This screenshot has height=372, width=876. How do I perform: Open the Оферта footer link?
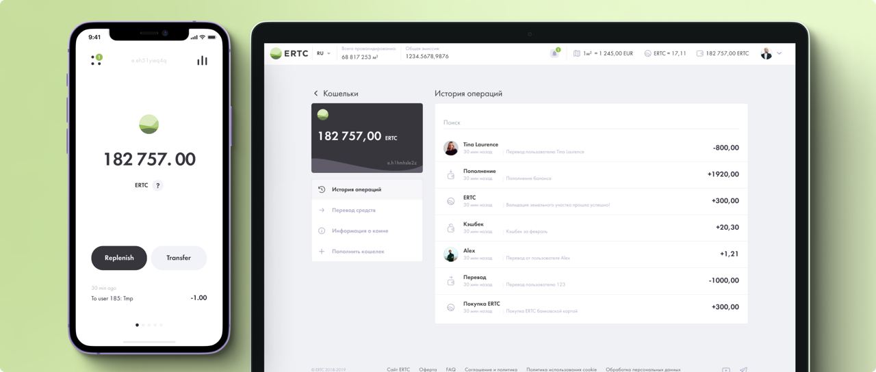428,369
